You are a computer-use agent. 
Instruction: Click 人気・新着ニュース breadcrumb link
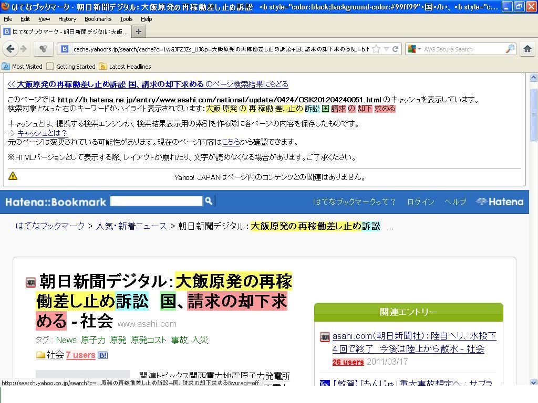point(131,226)
